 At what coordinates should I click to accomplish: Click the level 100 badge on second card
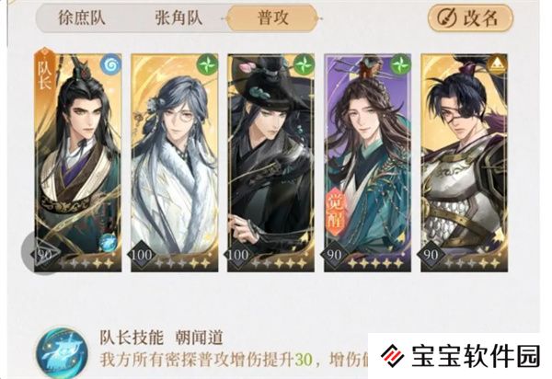point(142,255)
